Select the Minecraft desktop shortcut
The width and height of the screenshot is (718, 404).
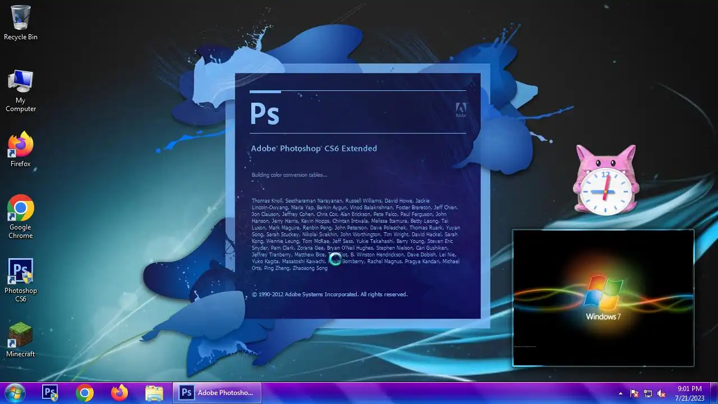[21, 340]
